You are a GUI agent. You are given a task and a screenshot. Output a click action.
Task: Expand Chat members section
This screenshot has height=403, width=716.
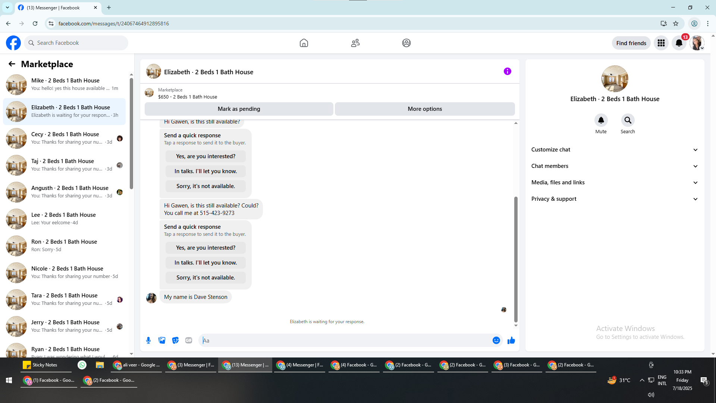pyautogui.click(x=614, y=166)
